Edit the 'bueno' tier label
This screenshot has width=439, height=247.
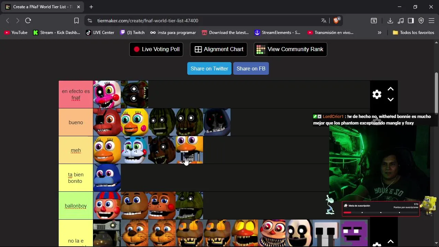click(76, 122)
